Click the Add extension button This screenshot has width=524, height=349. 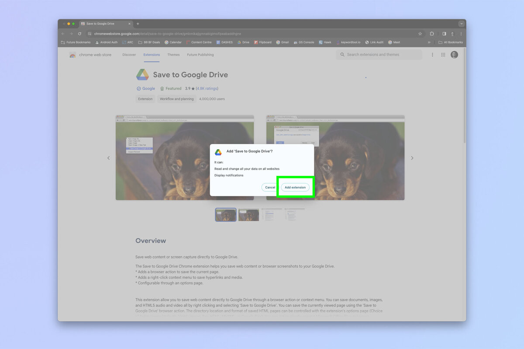point(295,187)
